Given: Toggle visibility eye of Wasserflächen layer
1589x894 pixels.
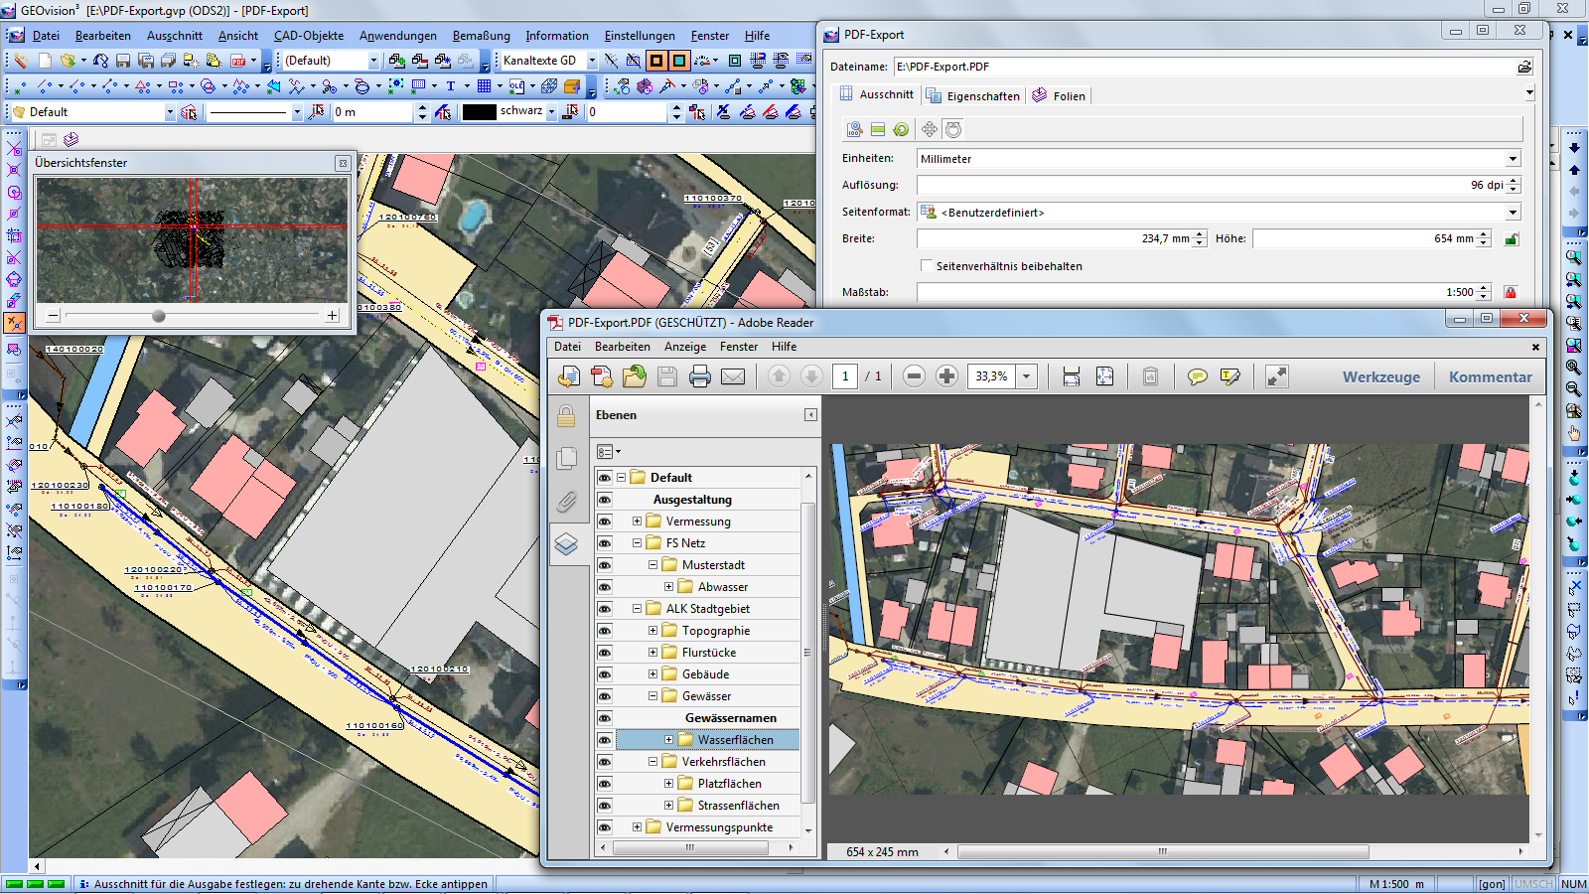Looking at the screenshot, I should click(604, 740).
